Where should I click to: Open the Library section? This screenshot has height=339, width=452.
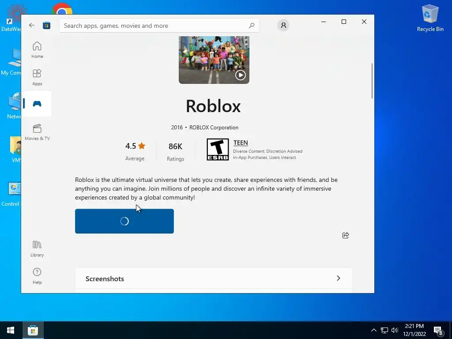(x=37, y=249)
